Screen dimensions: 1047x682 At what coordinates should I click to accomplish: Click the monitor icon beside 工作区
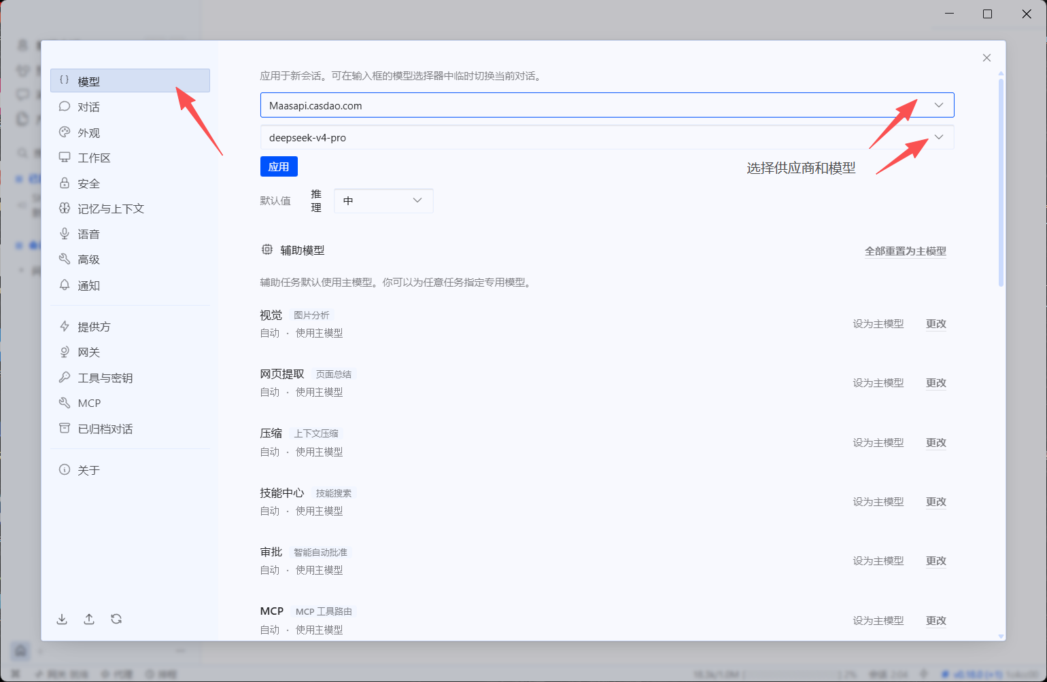tap(65, 158)
